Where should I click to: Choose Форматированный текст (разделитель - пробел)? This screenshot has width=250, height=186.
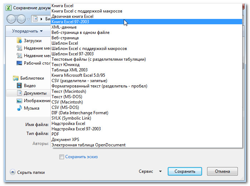tap(147, 86)
